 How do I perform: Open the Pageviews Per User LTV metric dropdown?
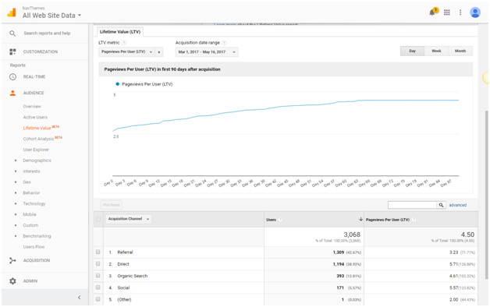point(126,51)
